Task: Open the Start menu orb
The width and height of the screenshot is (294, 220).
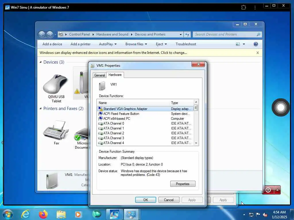Action: (x=8, y=215)
